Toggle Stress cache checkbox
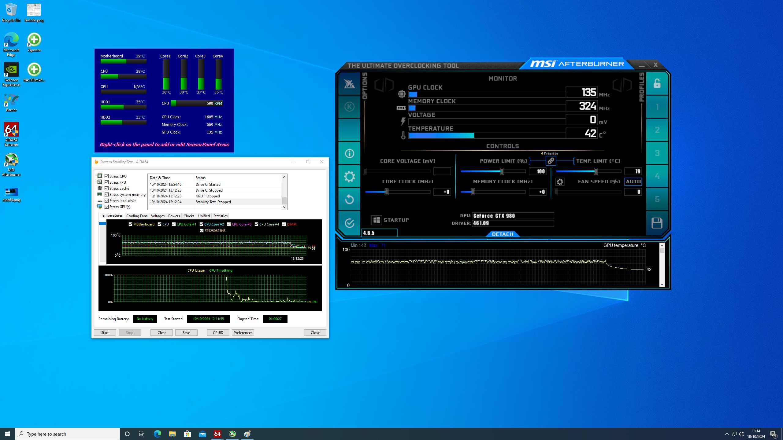The image size is (783, 440). (x=107, y=188)
